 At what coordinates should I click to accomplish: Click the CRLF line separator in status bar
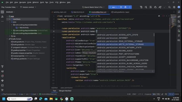(134, 94)
